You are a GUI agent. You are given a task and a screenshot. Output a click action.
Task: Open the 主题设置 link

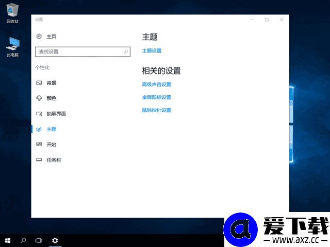[152, 51]
